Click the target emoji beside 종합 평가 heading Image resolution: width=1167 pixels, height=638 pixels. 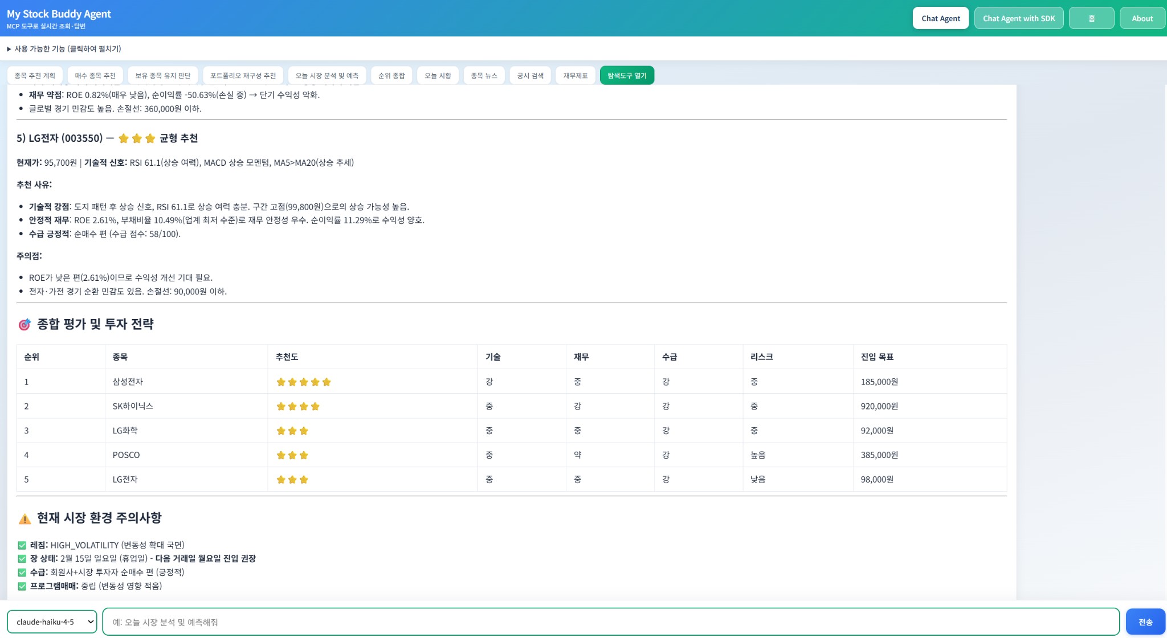pos(24,325)
